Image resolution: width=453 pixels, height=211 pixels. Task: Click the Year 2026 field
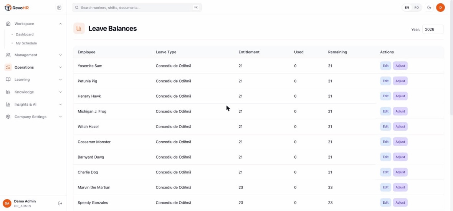coord(433,29)
